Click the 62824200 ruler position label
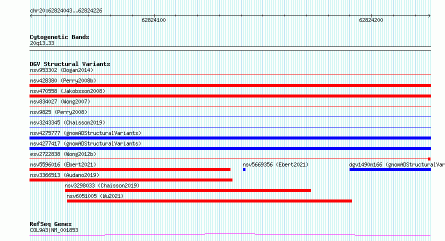 371,20
